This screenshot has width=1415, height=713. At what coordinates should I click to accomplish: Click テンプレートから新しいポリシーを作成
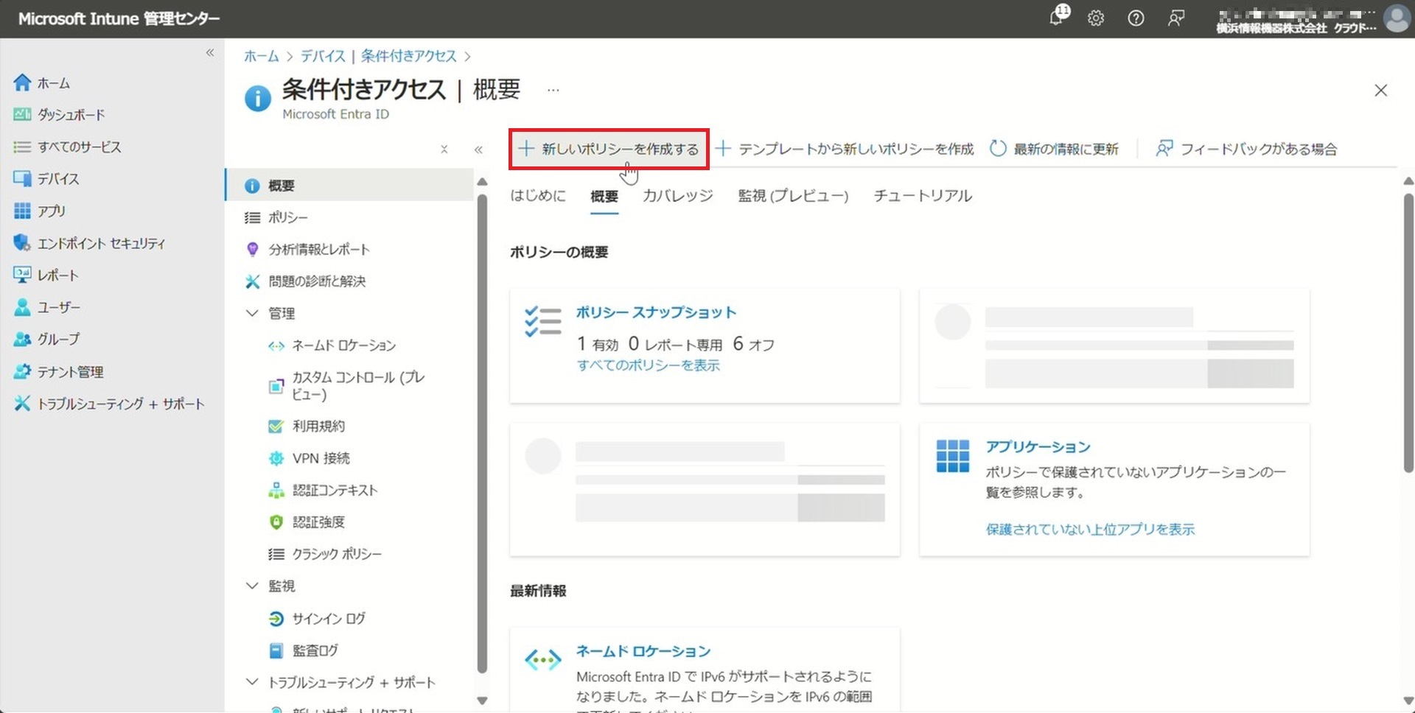(x=845, y=149)
